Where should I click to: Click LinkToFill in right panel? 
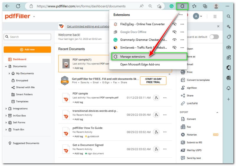pyautogui.click(x=192, y=103)
